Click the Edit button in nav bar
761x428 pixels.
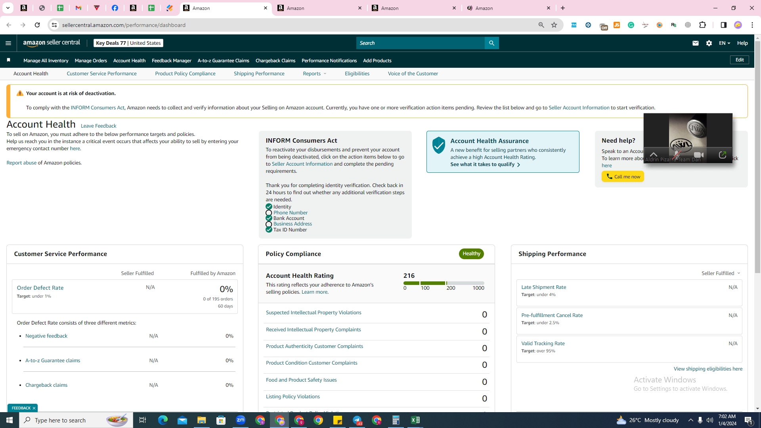740,60
